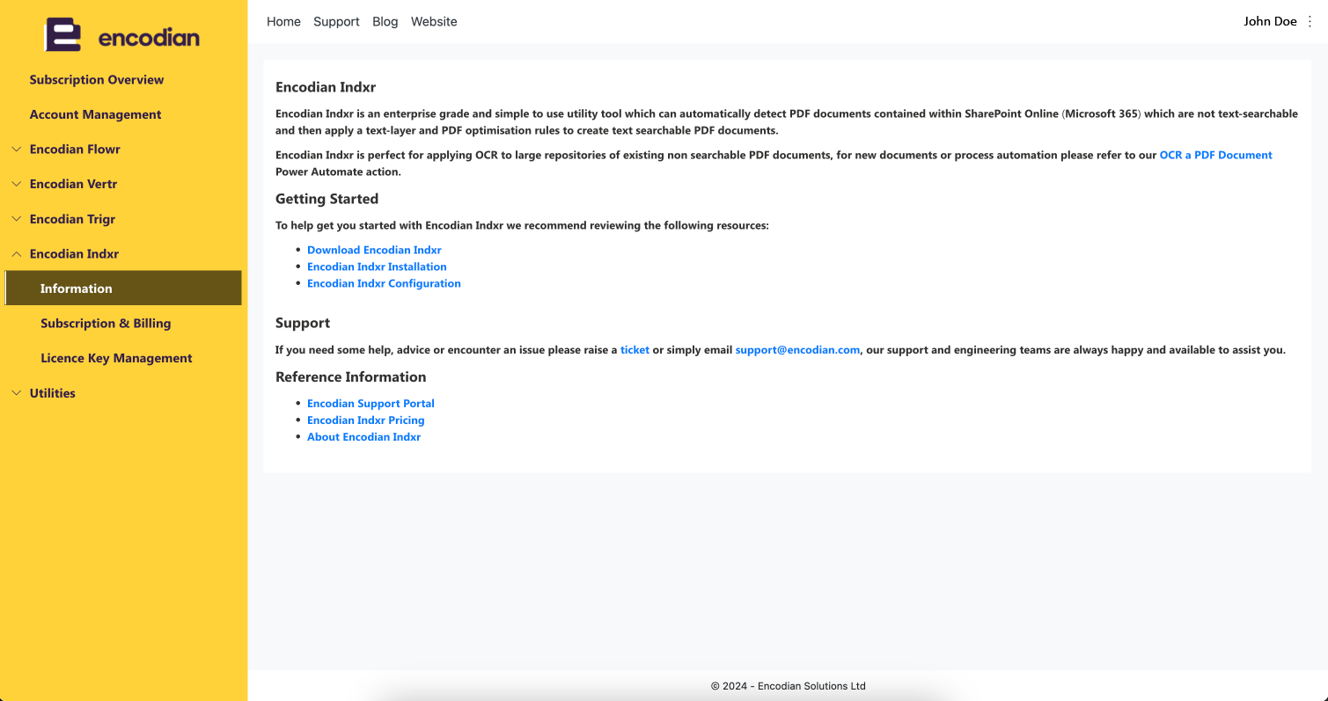Open the Encodian Indxr Configuration link
Image resolution: width=1328 pixels, height=701 pixels.
click(x=384, y=283)
